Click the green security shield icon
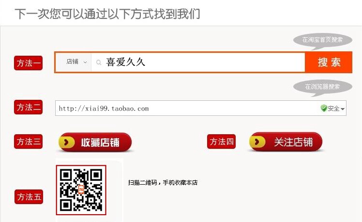 (x=324, y=108)
